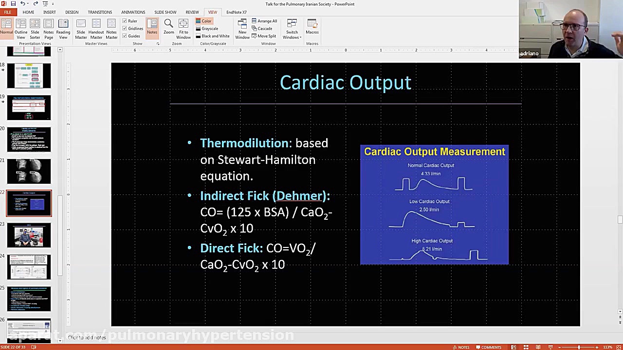This screenshot has height=350, width=623.
Task: Select slide 19 thumbnail
Action: coord(29,107)
